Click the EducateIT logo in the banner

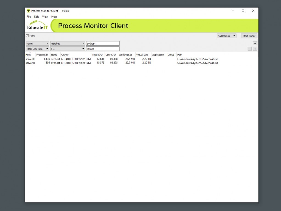click(x=38, y=25)
